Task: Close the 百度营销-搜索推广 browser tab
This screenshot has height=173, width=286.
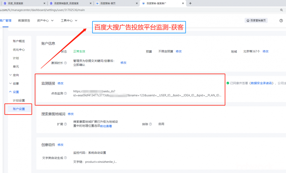Action: [183, 3]
